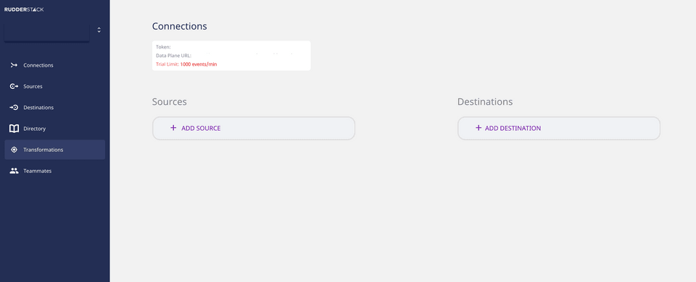Select Destinations in the sidebar
Viewport: 696px width, 282px height.
pos(54,108)
